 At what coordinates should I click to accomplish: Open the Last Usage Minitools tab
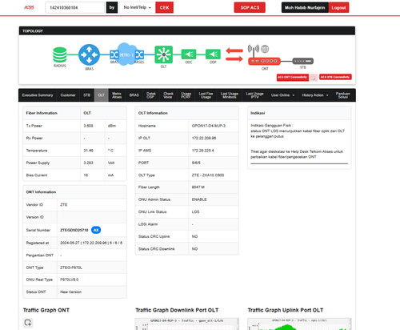pyautogui.click(x=230, y=95)
